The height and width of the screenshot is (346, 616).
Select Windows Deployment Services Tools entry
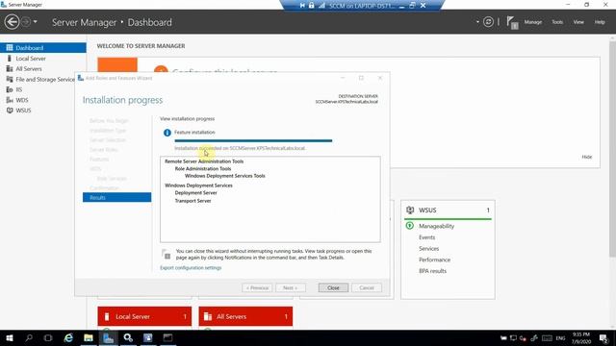coord(224,176)
